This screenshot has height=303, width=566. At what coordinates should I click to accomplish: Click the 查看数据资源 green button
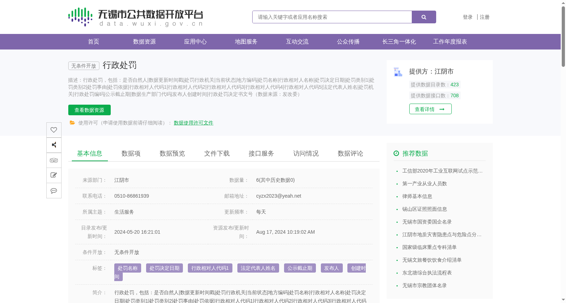tap(89, 110)
